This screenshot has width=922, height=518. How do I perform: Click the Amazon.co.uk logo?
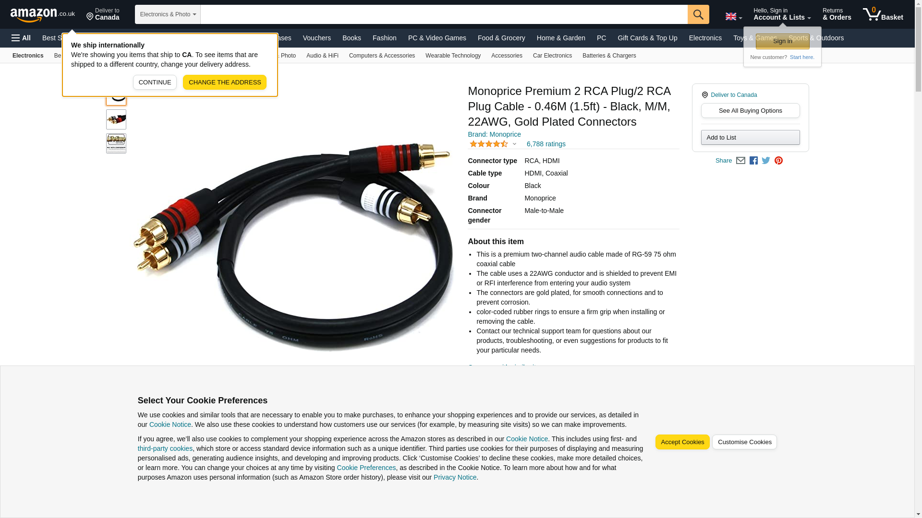click(x=43, y=14)
